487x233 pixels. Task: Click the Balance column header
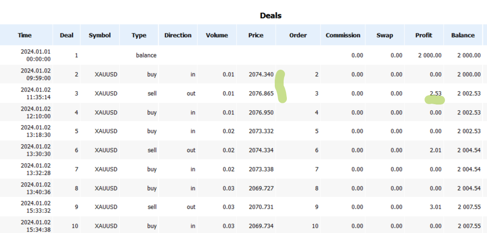(x=463, y=35)
